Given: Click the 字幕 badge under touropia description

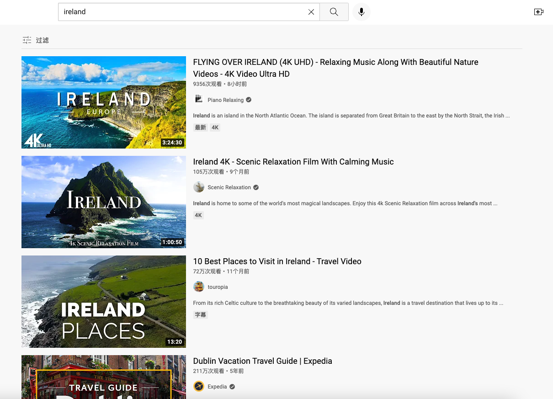Looking at the screenshot, I should pyautogui.click(x=201, y=315).
